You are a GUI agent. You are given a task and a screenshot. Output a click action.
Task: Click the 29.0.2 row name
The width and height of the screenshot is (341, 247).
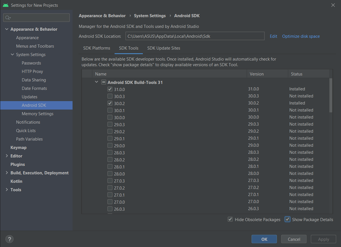[119, 132]
